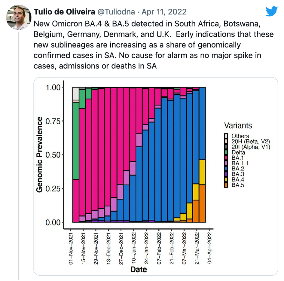Screen dimensions: 284x281
Task: Click the Apr 11, 2022 tweet date
Action: pos(164,12)
